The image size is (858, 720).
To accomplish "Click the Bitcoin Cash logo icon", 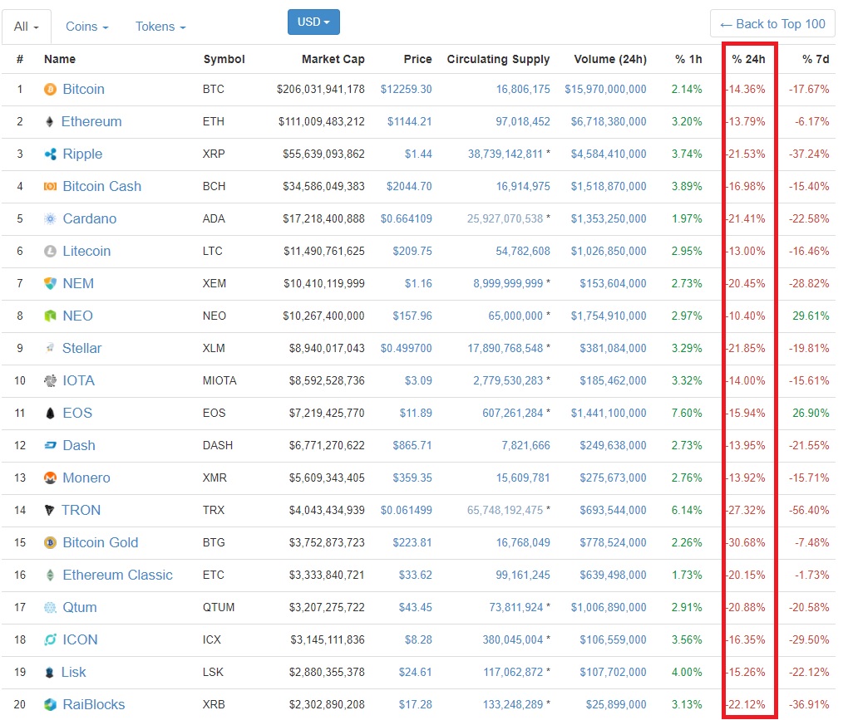I will [50, 186].
